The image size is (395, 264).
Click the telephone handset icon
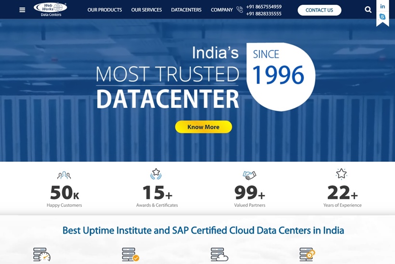click(239, 10)
